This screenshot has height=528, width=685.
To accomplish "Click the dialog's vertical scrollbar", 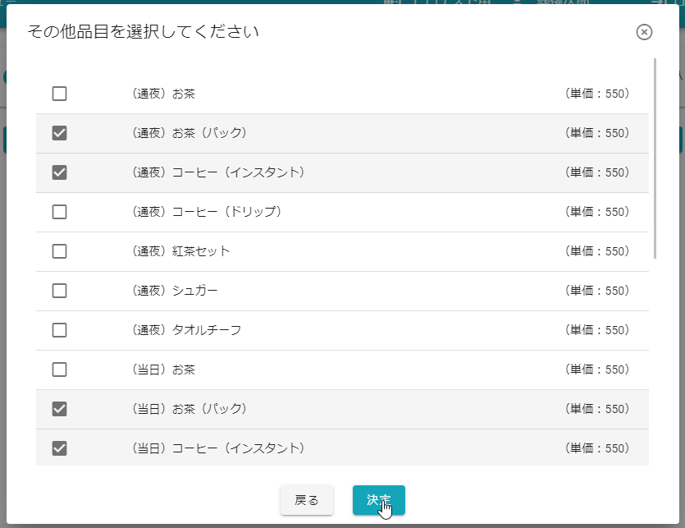I will click(x=655, y=158).
